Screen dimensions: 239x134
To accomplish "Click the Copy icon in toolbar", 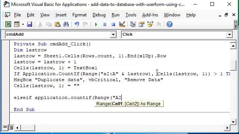I will 49,24.
